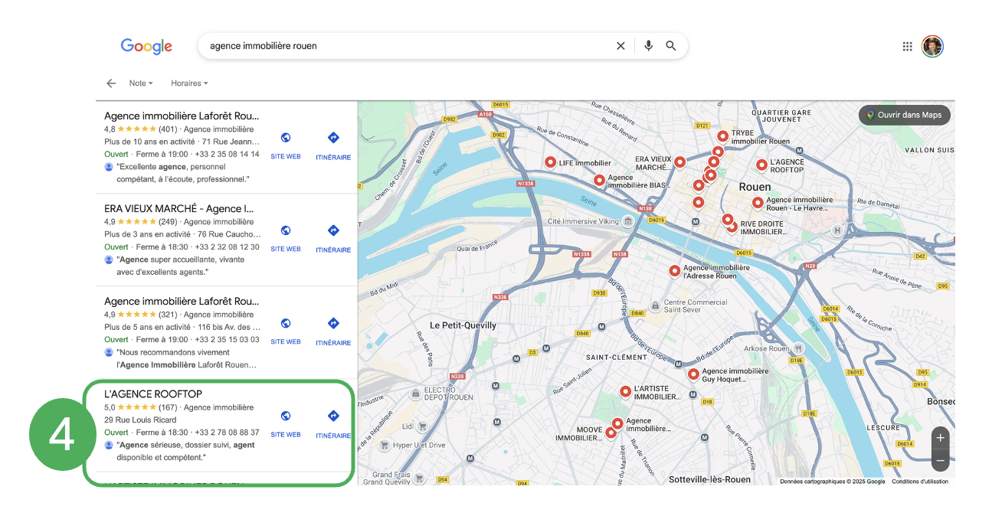
Task: Get directions to Laforêt listing with 401 reviews
Action: (x=333, y=145)
